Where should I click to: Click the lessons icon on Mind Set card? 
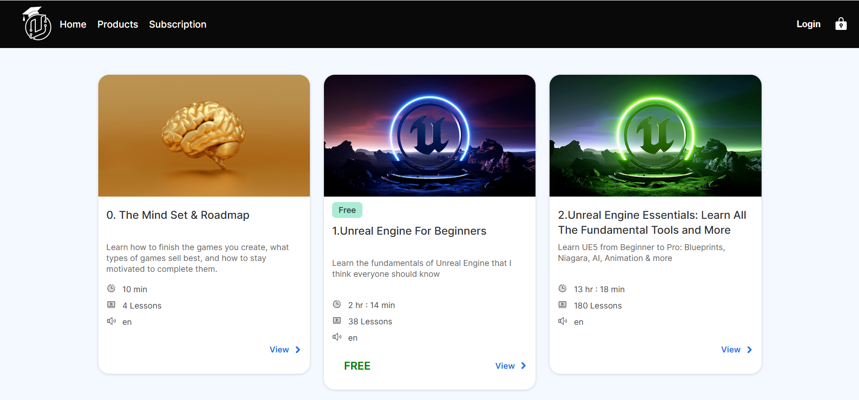pos(111,304)
